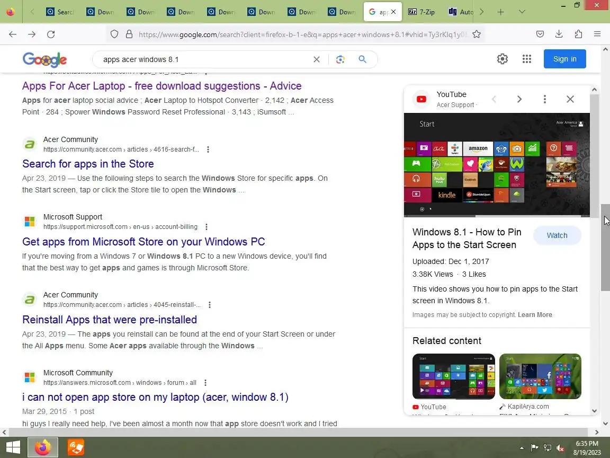The height and width of the screenshot is (458, 610).
Task: Click the Learn More copyright link
Action: [x=535, y=315]
